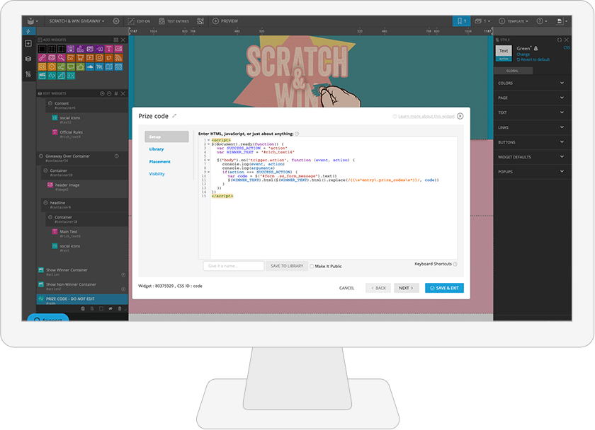Add the orange shopping cart widget
This screenshot has height=430, width=595.
coord(80,58)
